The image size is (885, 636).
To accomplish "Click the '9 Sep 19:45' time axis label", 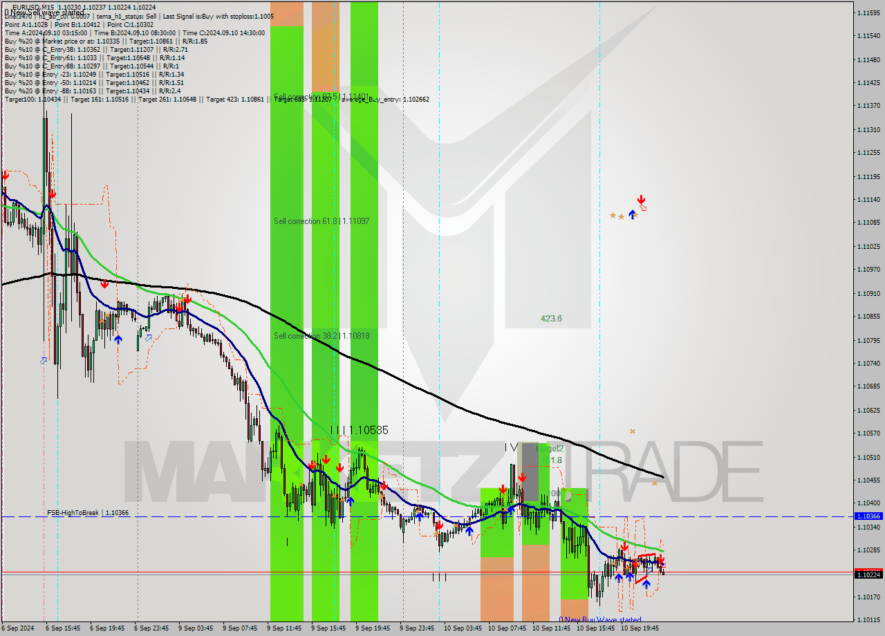I will click(x=373, y=628).
